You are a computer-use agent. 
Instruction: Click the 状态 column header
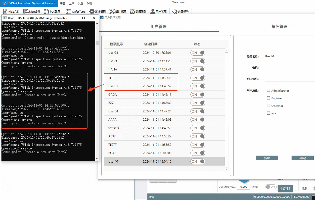tap(197, 44)
